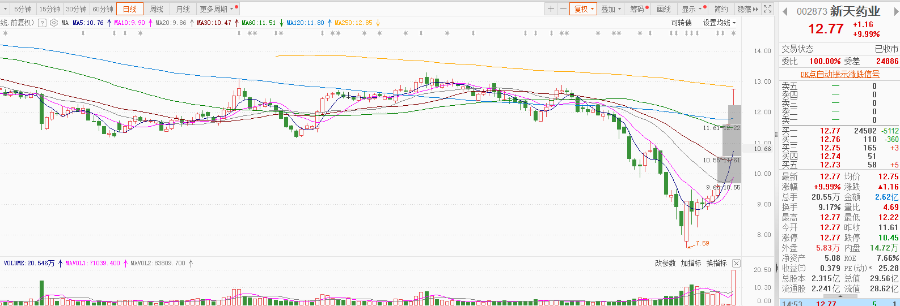Zoom in chart with plus button
Viewport: 900px width, 306px height.
coord(551,9)
